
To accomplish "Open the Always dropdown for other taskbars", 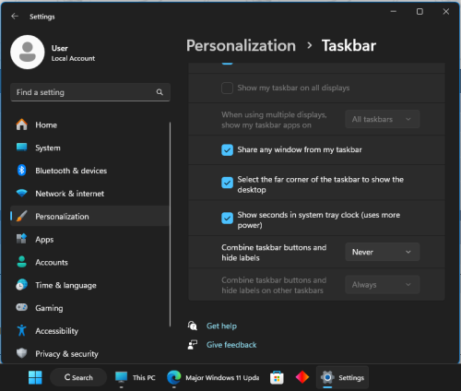I will tap(382, 285).
